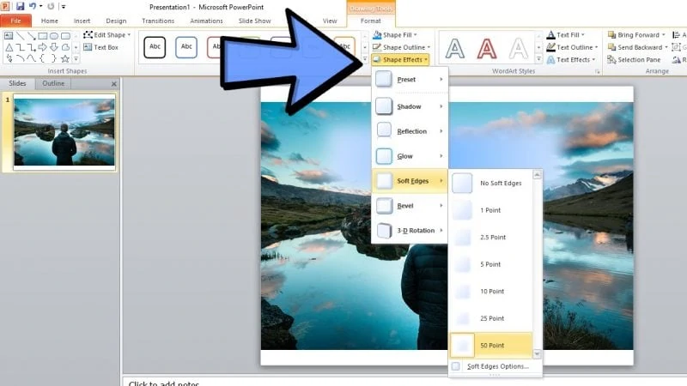687x386 pixels.
Task: Apply the 50 Point soft edge
Action: [490, 346]
